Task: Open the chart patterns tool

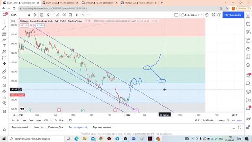Action: pyautogui.click(x=4, y=52)
